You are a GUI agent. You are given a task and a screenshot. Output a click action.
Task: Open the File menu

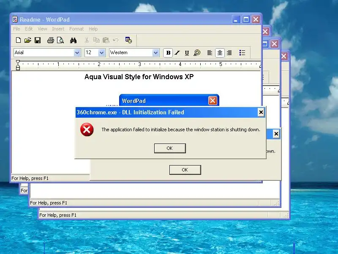pos(16,29)
